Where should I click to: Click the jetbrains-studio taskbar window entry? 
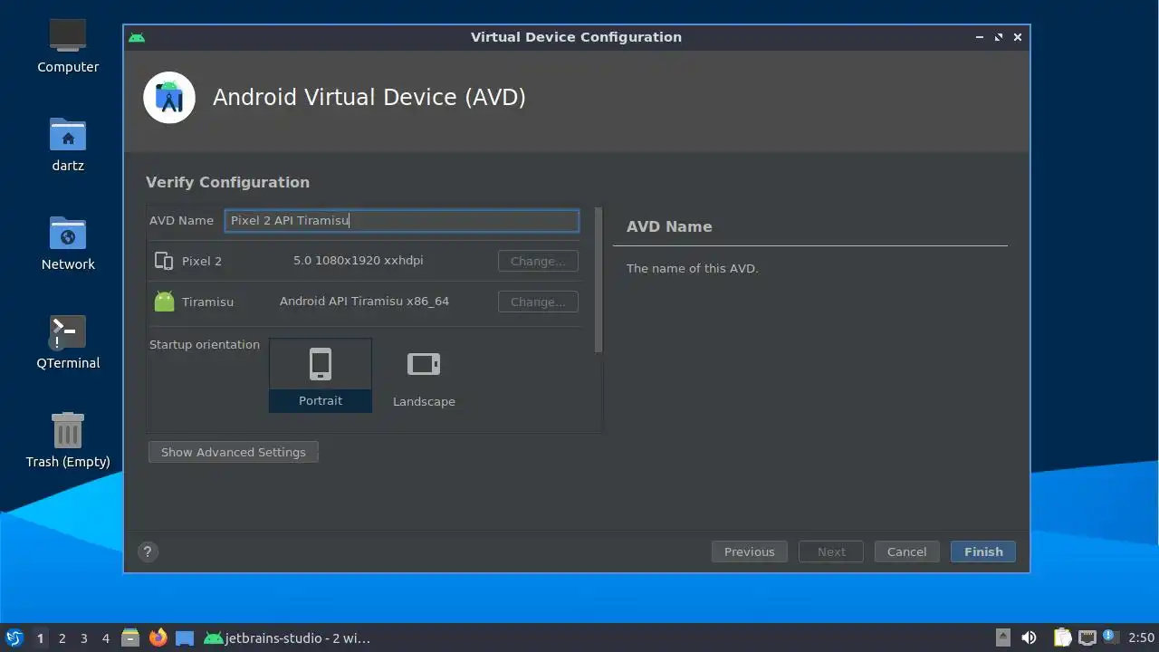tap(287, 638)
